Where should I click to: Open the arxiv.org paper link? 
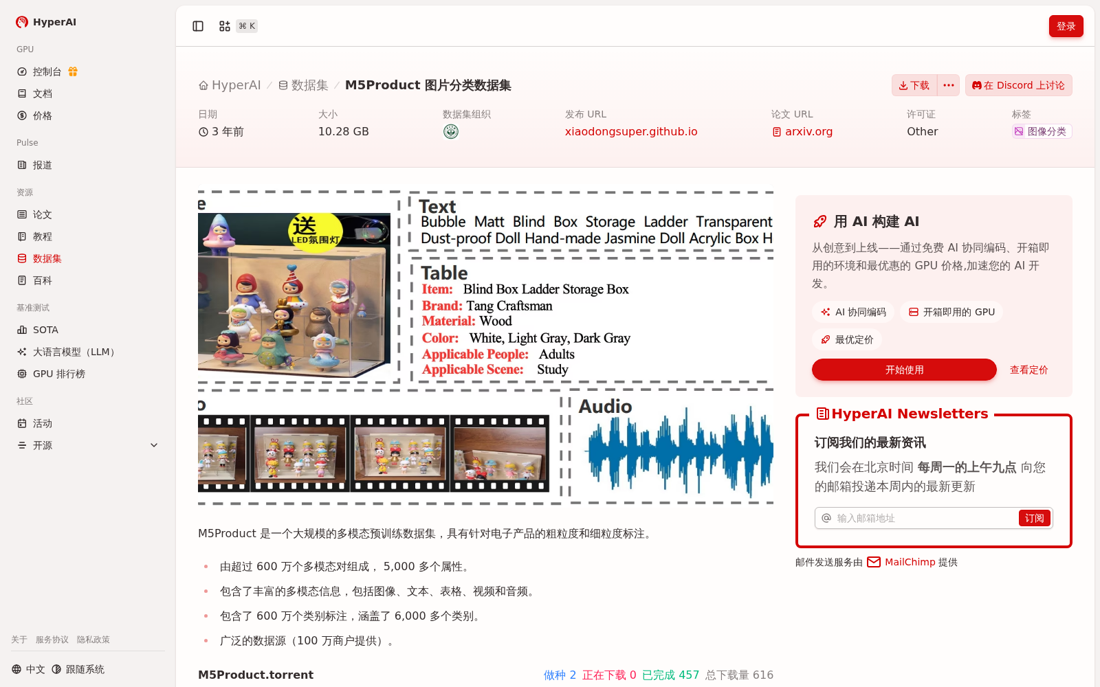pyautogui.click(x=802, y=131)
